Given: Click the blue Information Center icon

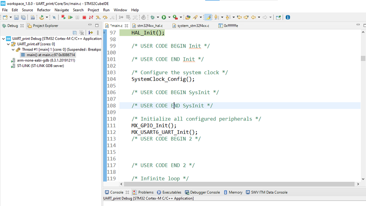Looking at the screenshot, I should (288, 17).
